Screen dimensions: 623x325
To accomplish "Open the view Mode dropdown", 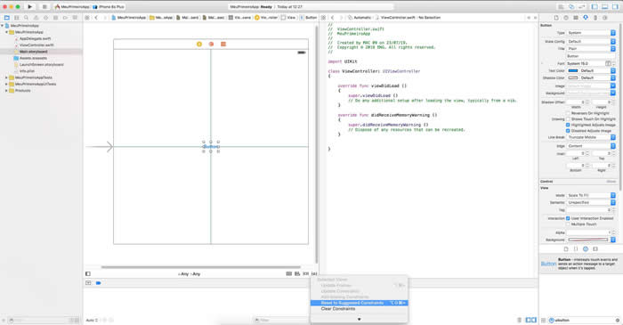I will click(x=591, y=195).
